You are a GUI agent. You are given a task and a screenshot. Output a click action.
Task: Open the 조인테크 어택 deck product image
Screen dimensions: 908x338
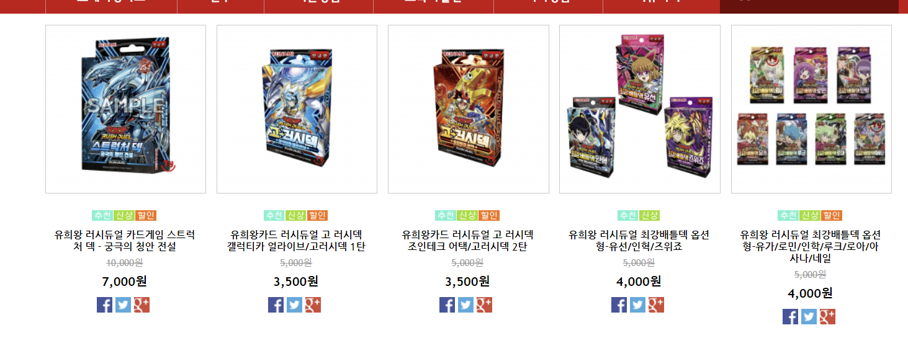(x=469, y=109)
